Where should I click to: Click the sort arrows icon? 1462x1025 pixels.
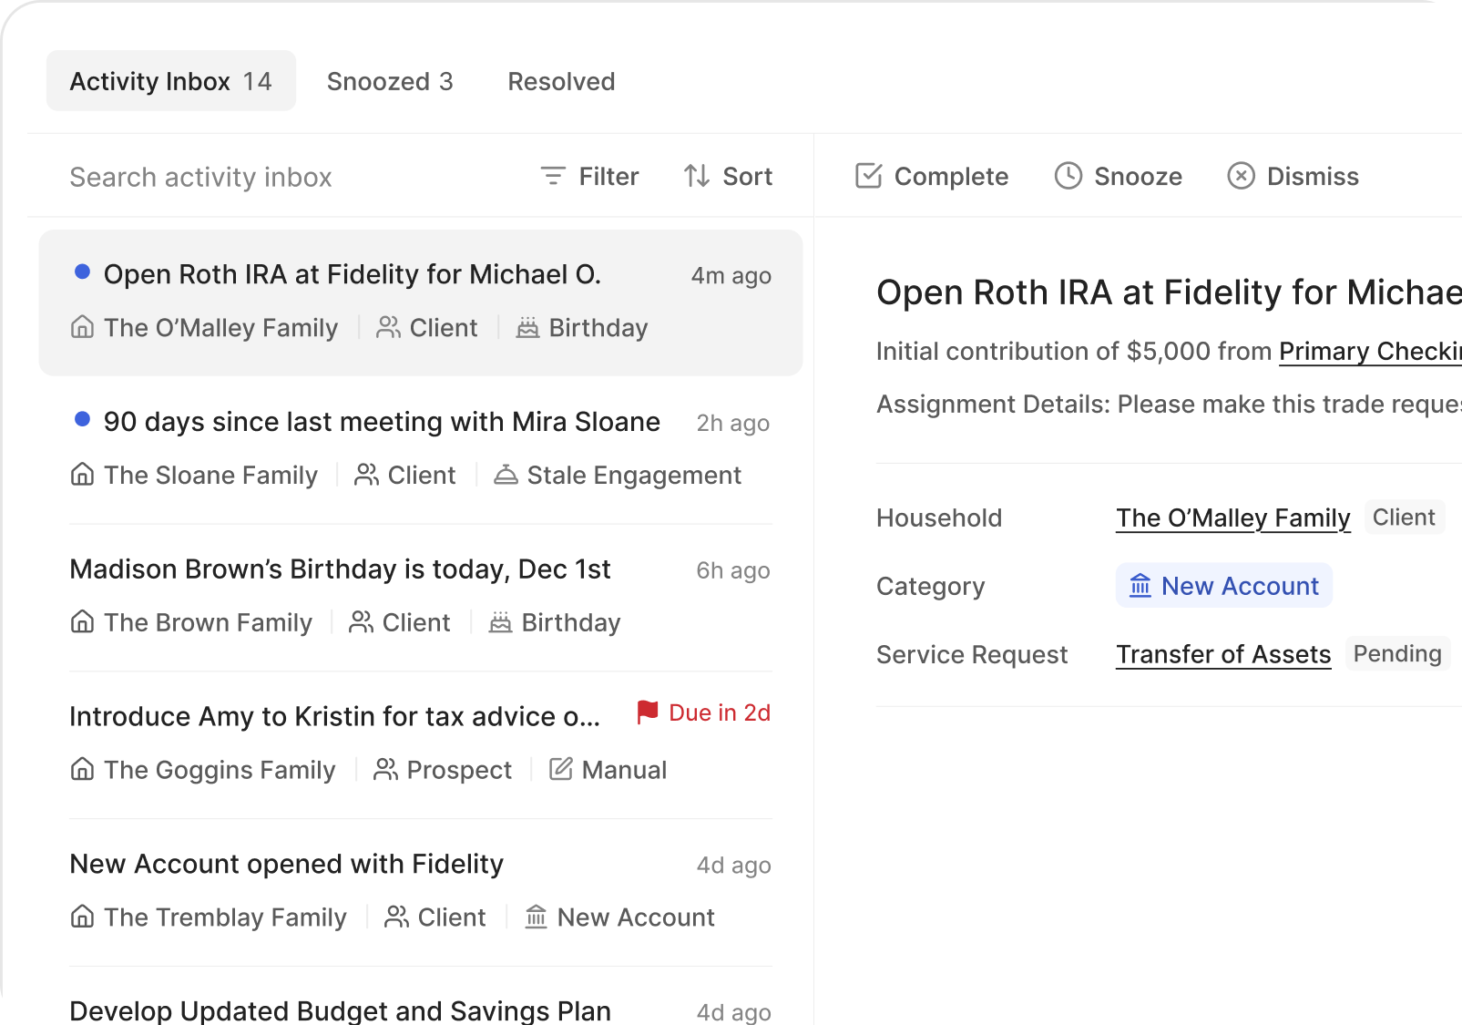[697, 176]
